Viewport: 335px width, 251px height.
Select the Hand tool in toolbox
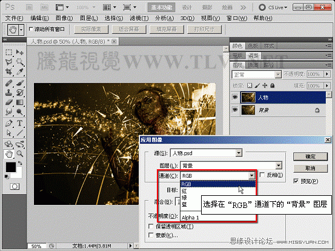(9, 154)
